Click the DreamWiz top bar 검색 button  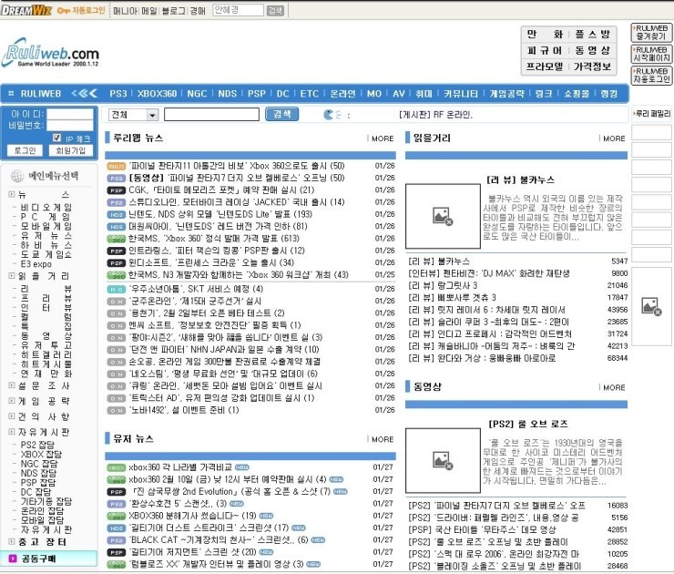pyautogui.click(x=275, y=10)
